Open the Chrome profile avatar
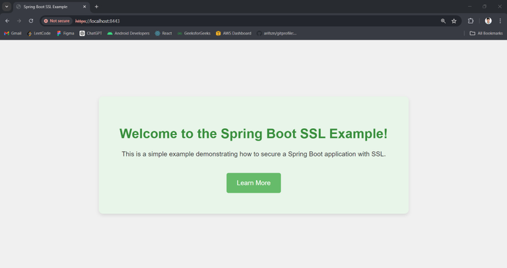 point(489,21)
